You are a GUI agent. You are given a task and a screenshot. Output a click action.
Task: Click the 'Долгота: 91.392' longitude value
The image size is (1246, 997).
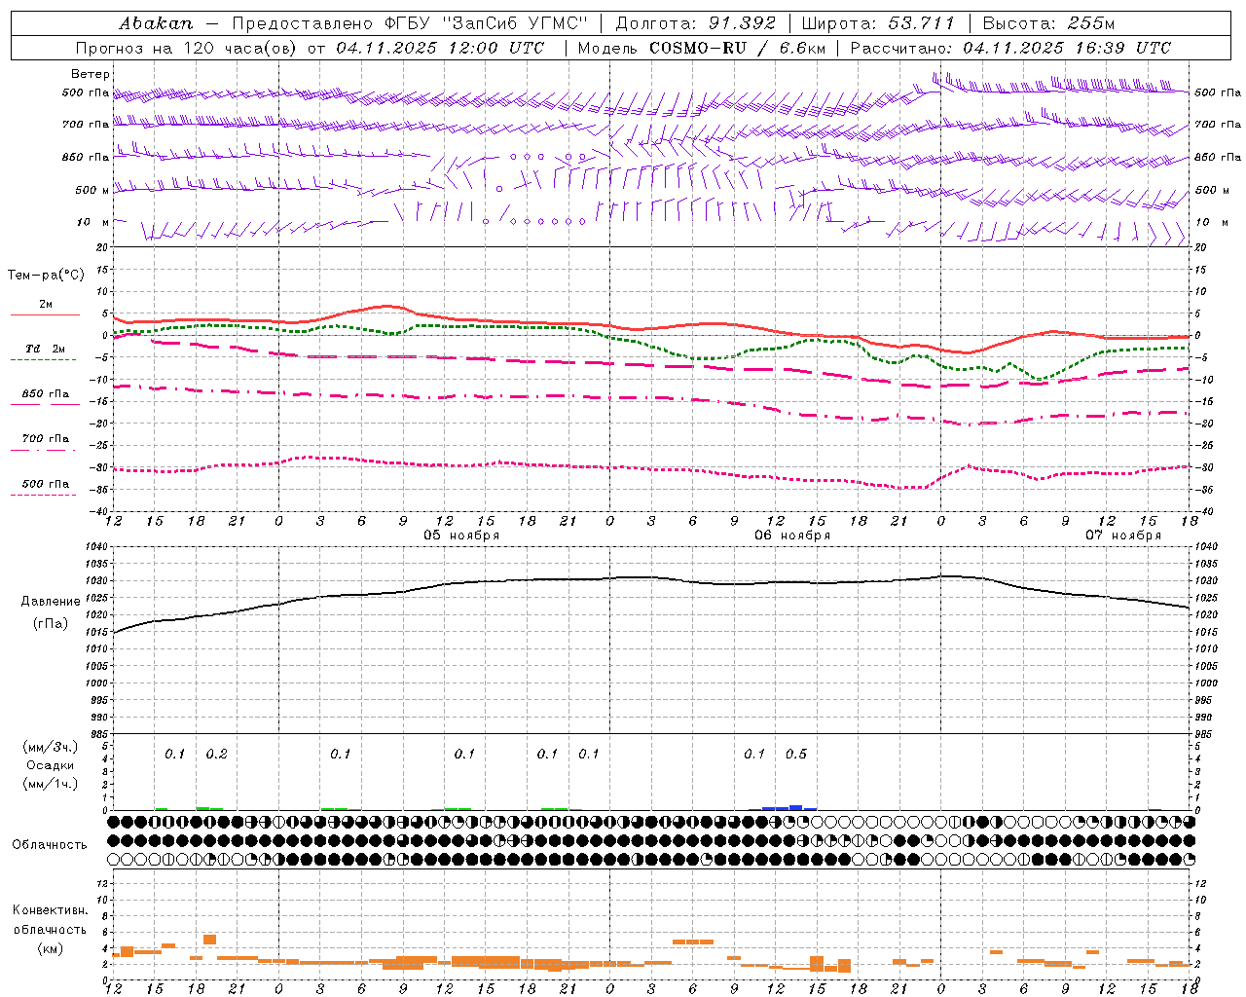[x=696, y=23]
